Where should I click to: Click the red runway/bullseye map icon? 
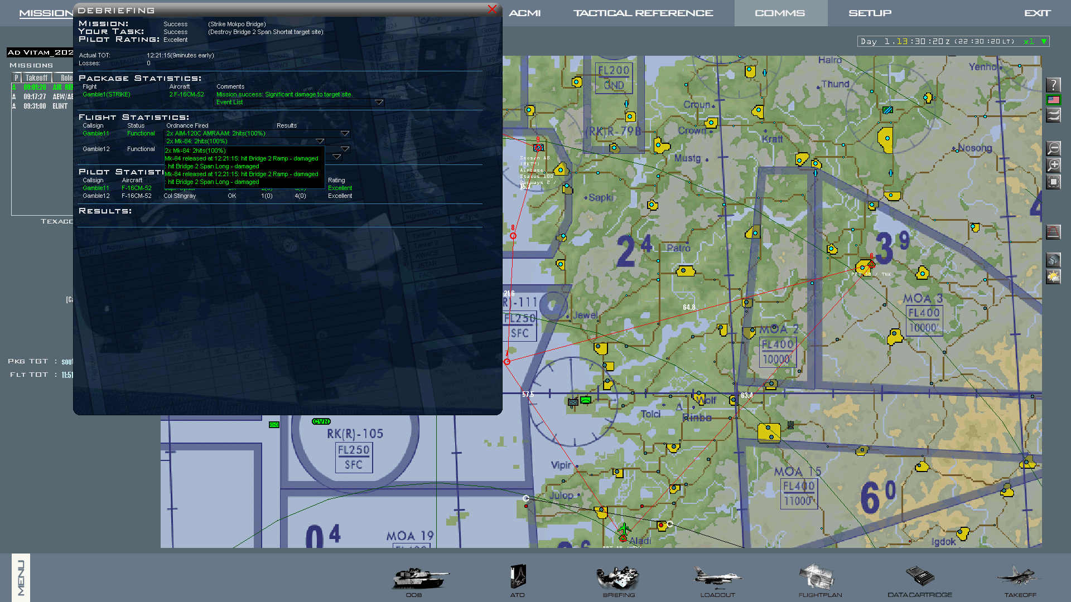[1053, 232]
